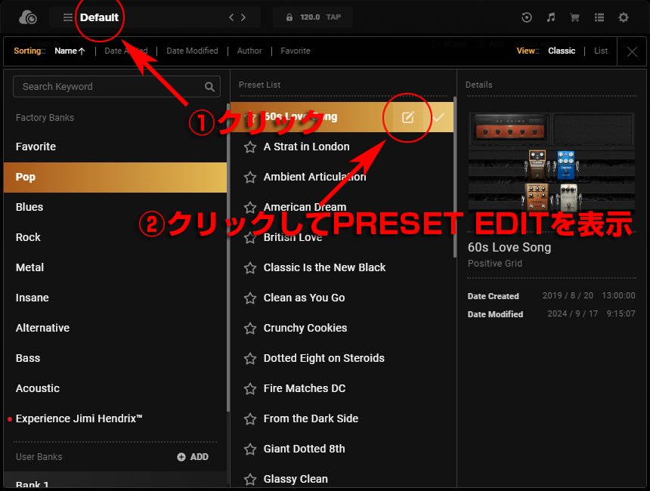This screenshot has width=650, height=491.
Task: Select the Favorite bank
Action: [115, 147]
